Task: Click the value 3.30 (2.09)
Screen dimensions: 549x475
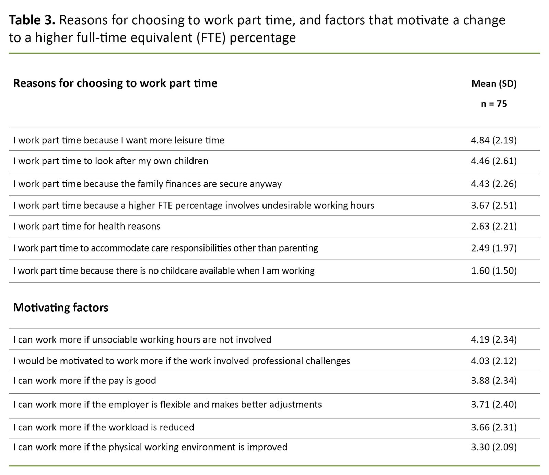Action: pyautogui.click(x=494, y=447)
